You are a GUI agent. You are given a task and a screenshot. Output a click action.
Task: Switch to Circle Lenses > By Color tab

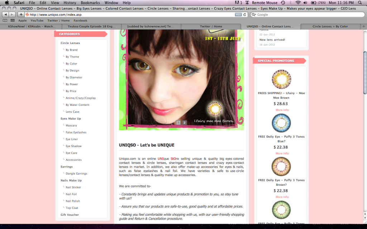[x=330, y=26]
